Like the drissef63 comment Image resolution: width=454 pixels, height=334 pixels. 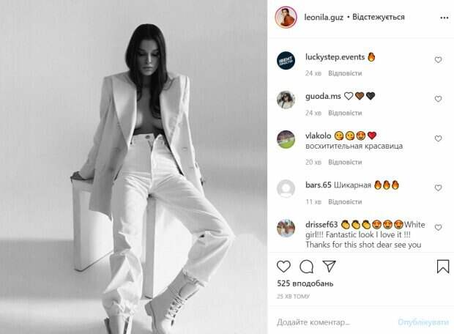pyautogui.click(x=438, y=227)
